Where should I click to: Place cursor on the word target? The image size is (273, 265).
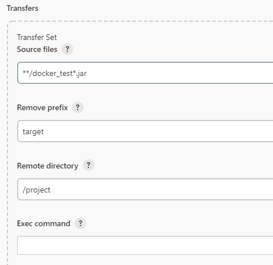(x=33, y=132)
